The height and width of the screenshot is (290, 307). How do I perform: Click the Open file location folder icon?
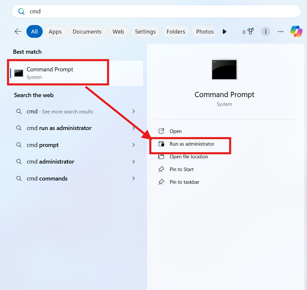(x=161, y=157)
